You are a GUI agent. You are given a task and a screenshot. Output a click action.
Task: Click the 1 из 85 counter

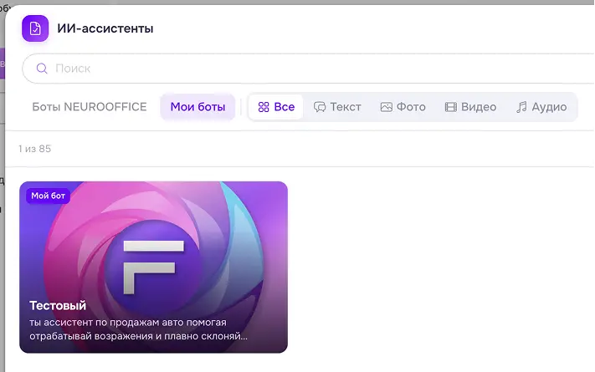34,149
